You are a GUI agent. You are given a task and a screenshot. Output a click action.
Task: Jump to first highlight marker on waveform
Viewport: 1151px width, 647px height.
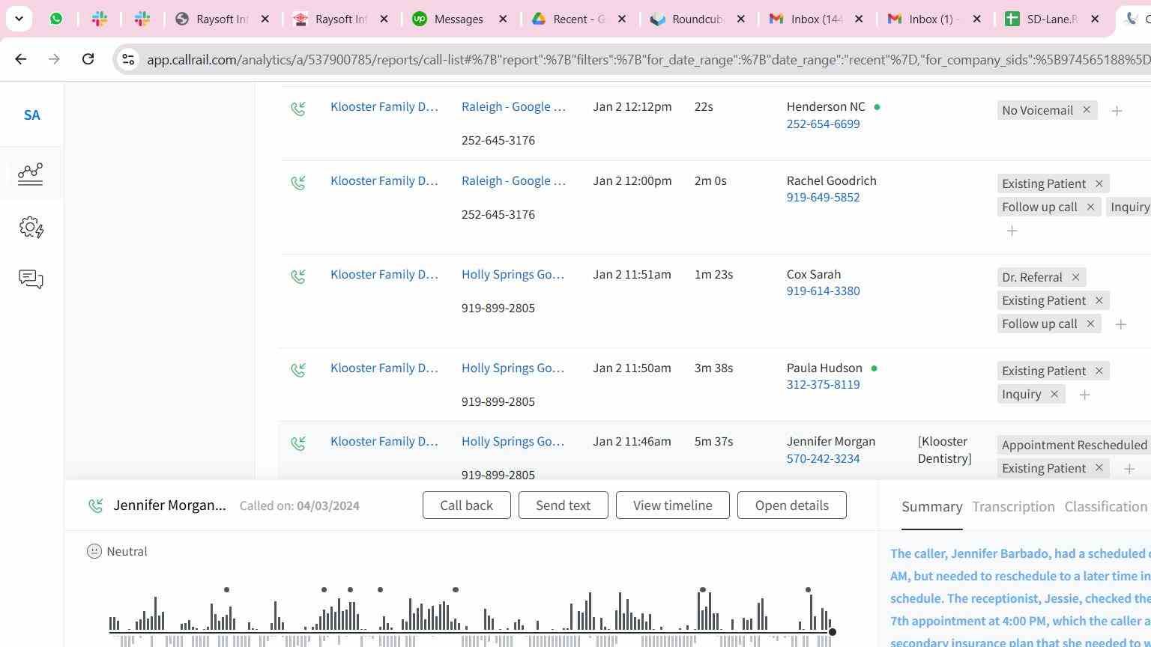point(226,590)
